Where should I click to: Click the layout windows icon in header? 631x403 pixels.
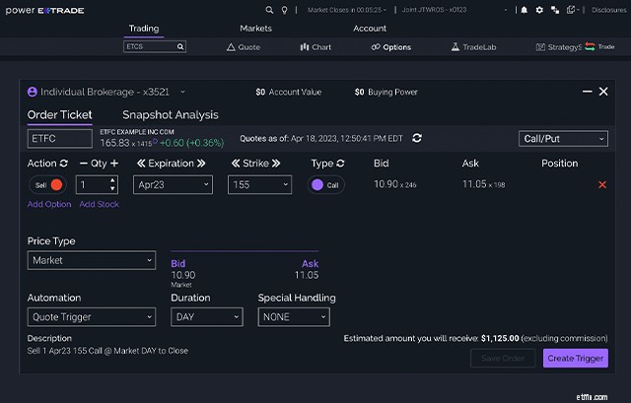coord(555,10)
